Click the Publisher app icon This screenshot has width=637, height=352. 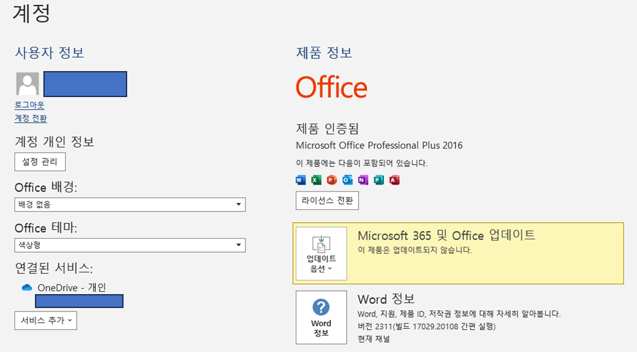click(x=378, y=180)
